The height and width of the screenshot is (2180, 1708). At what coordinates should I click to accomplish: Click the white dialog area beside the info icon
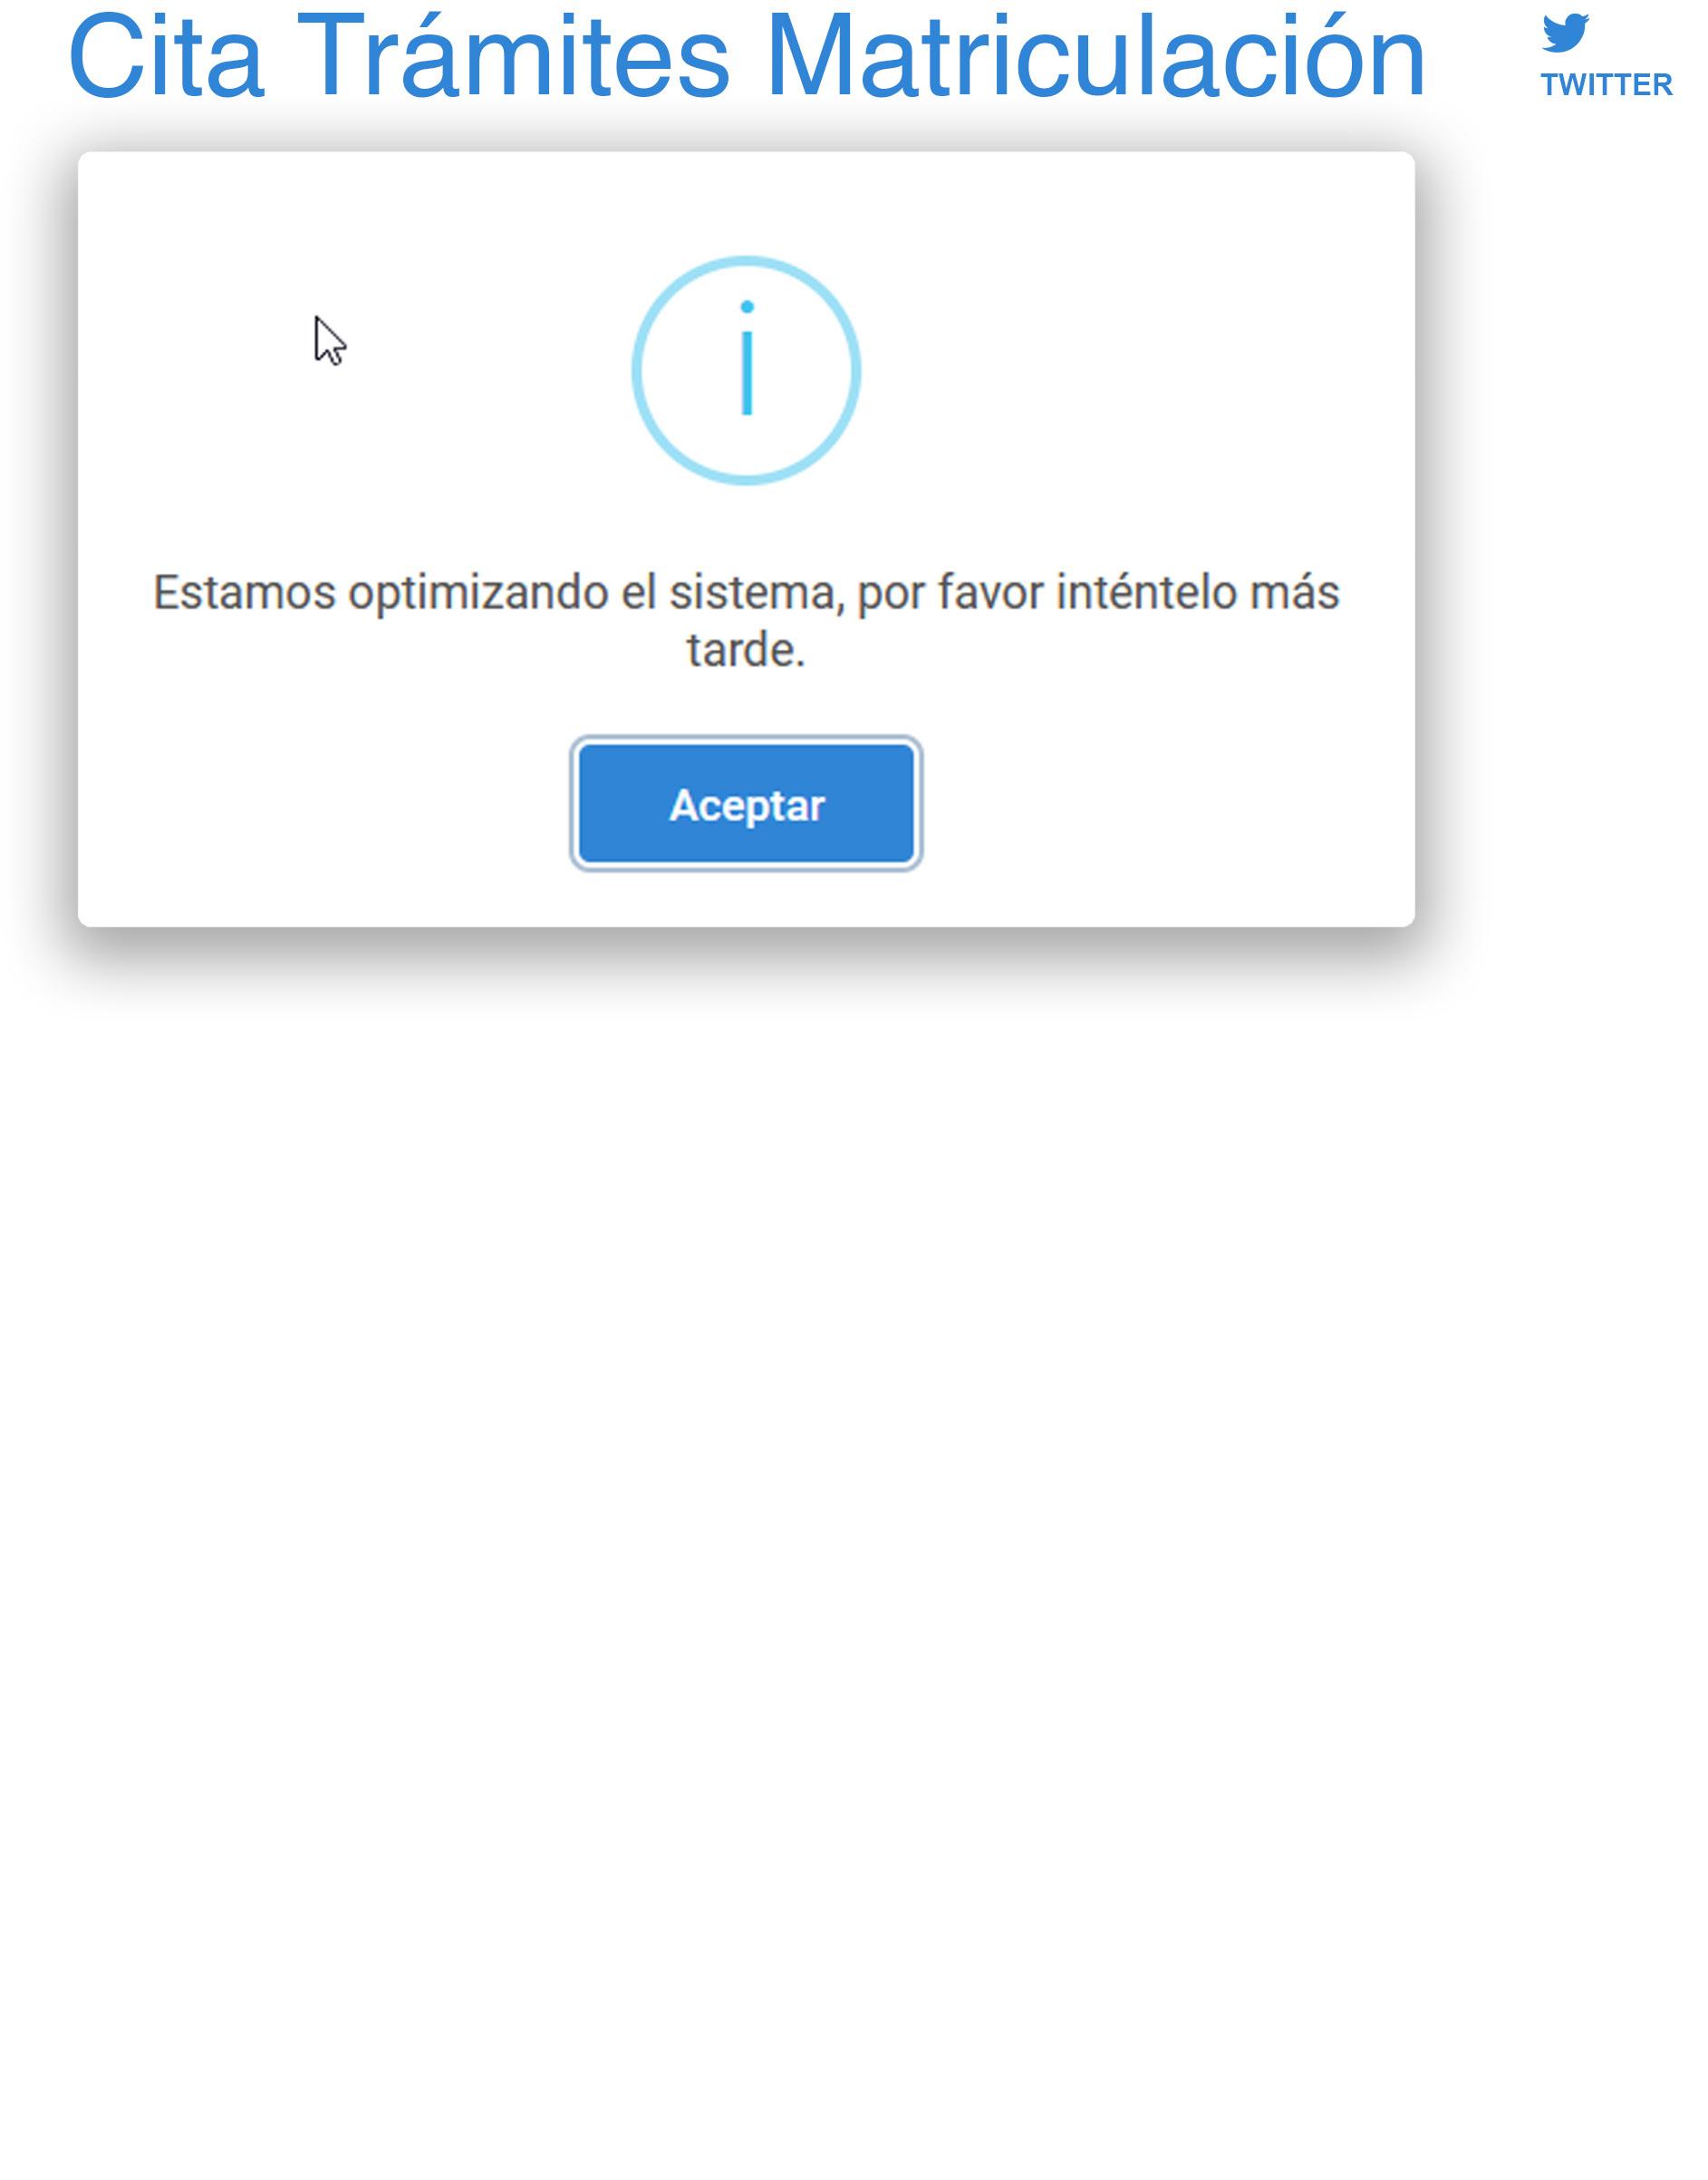[1100, 370]
